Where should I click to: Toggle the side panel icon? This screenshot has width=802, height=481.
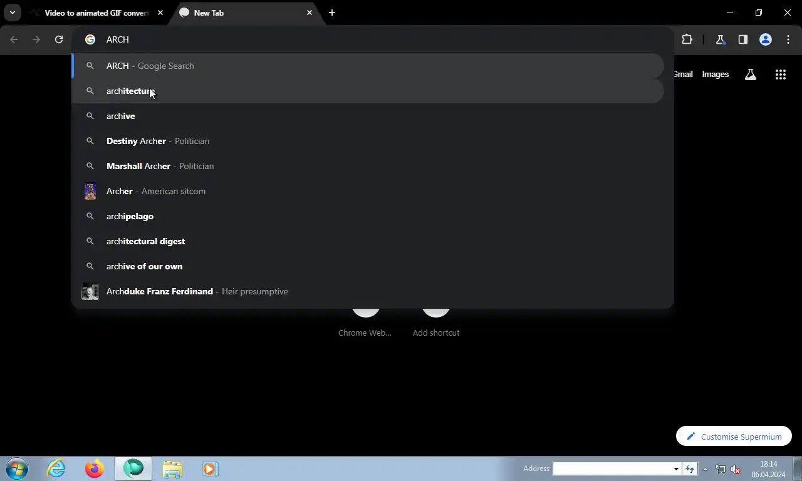tap(743, 39)
